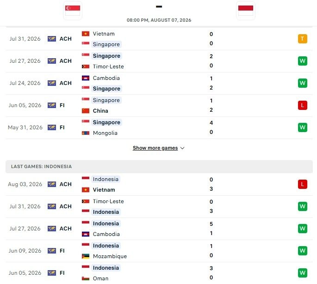Click the green W badge for Indonesia vs Oman
This screenshot has height=284, width=317.
303,273
